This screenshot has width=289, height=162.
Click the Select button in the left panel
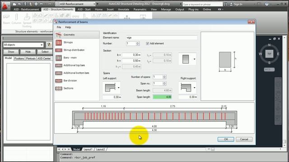point(45,52)
